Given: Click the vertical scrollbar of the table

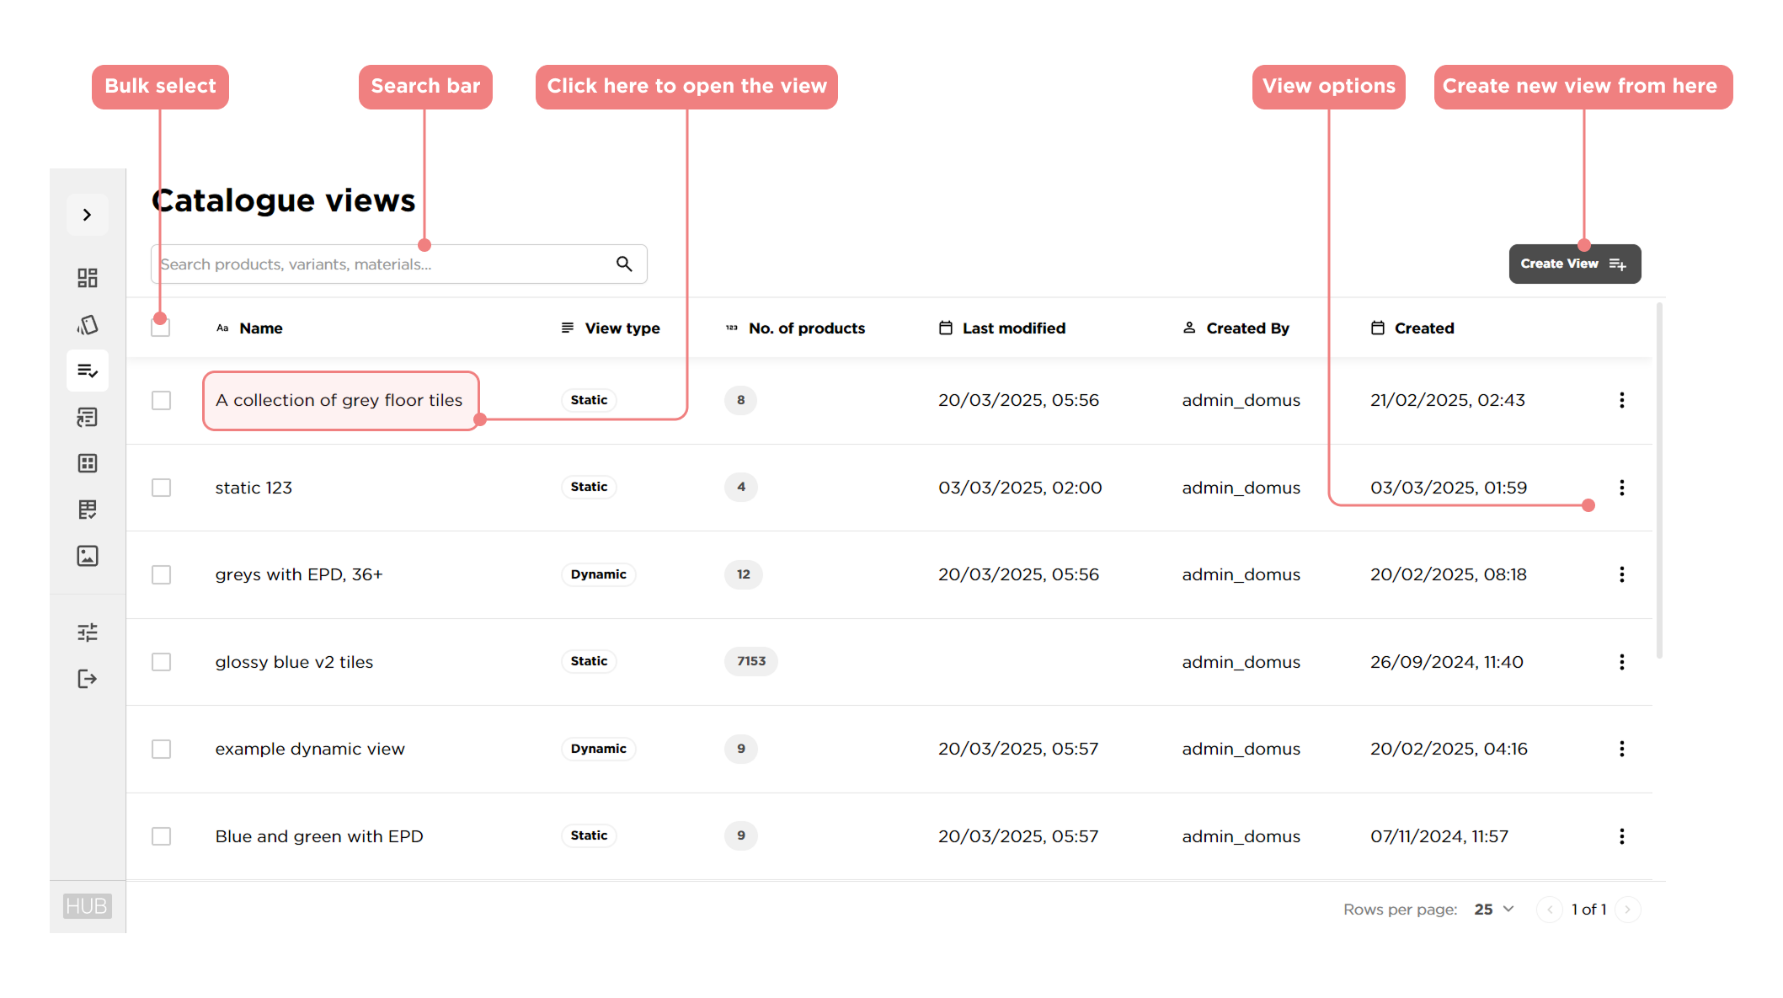Looking at the screenshot, I should (x=1659, y=480).
